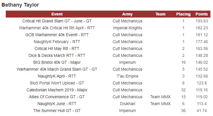Open Warhammer 40k March Grand Slam GT
213x116 pixels.
tap(57, 69)
